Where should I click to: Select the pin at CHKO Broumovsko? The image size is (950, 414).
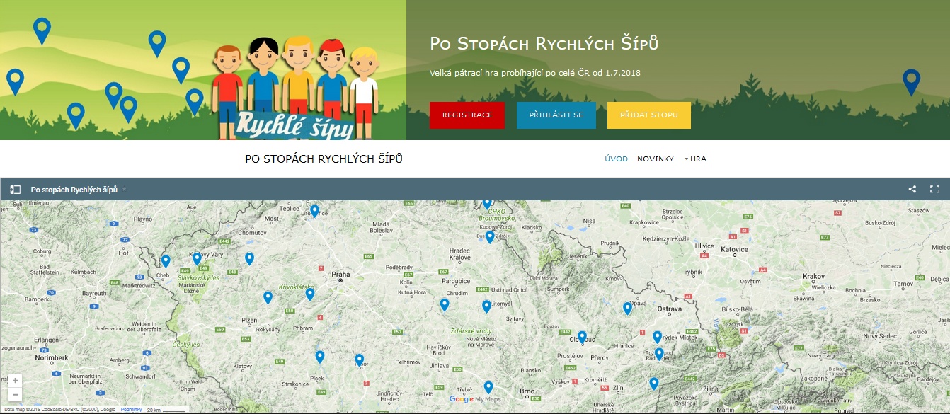tap(487, 204)
